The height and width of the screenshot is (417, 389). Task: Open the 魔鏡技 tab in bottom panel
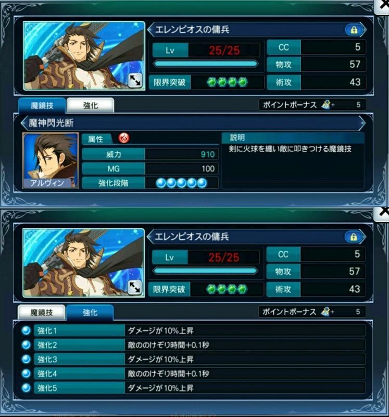pos(42,312)
